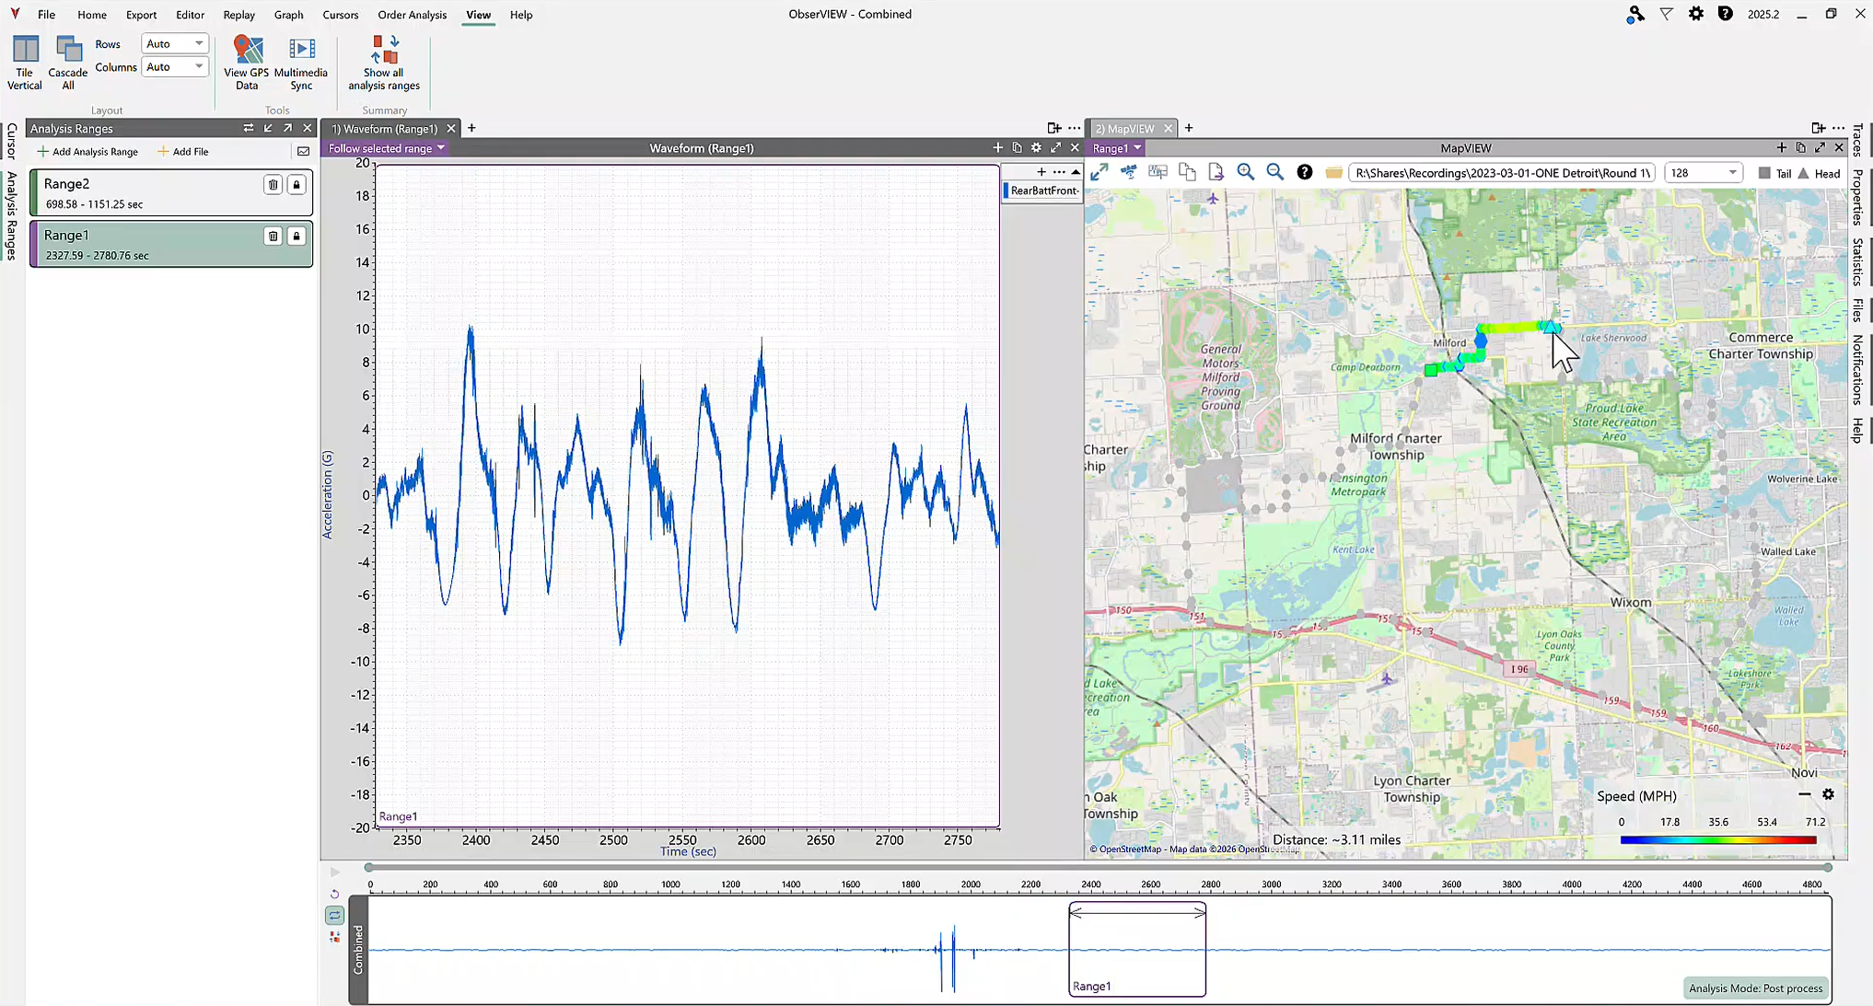Click the satellite icon in MapVIEW toolbar

coord(1129,172)
